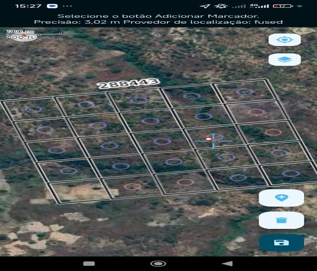Tap the add marker pin button
317x271 pixels.
(281, 198)
